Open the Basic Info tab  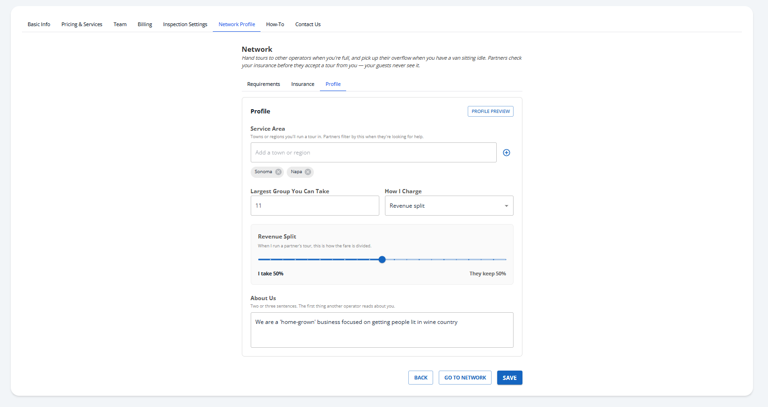tap(39, 24)
